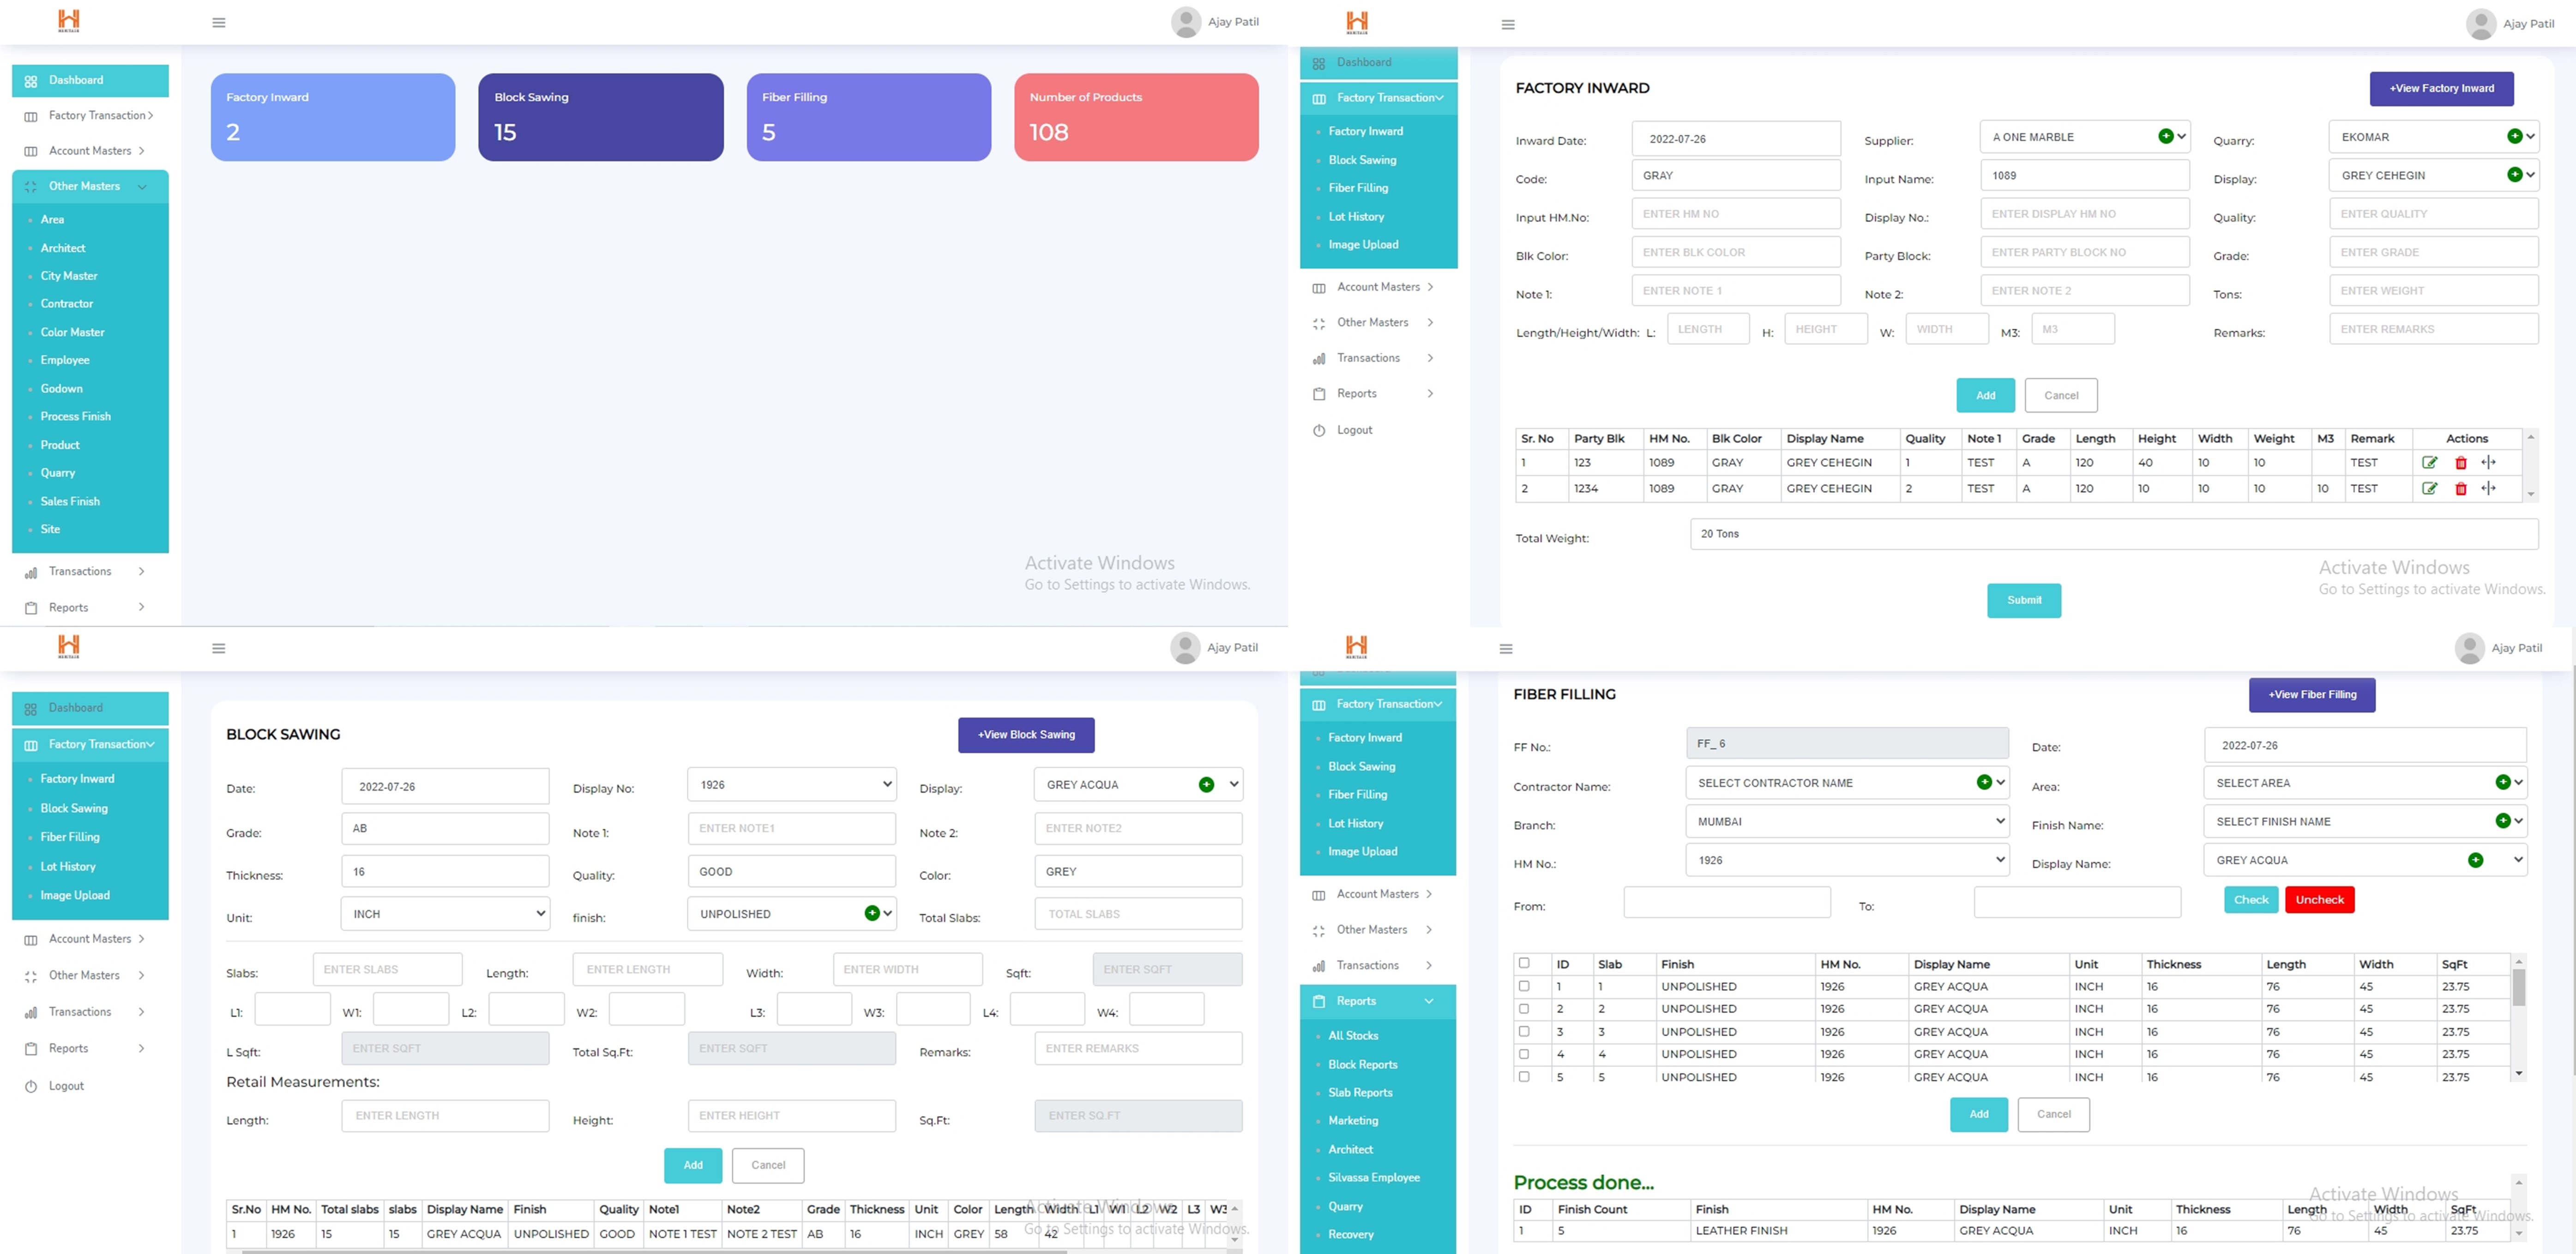Image resolution: width=2576 pixels, height=1254 pixels.
Task: Tick checkbox for slab row ID 1
Action: click(x=1524, y=986)
